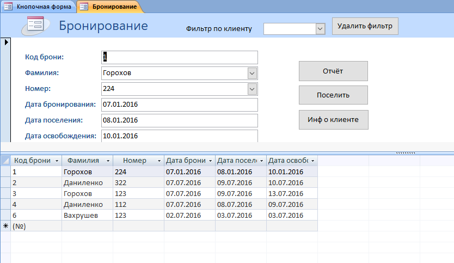
Task: Click the large form logo beside Бронирование title
Action: pyautogui.click(x=35, y=26)
